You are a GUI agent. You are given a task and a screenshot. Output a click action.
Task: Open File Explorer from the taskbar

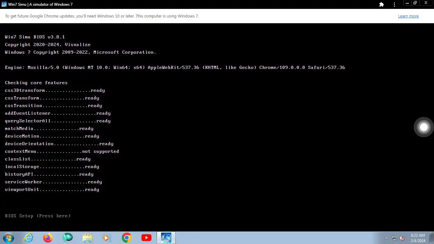[87, 238]
